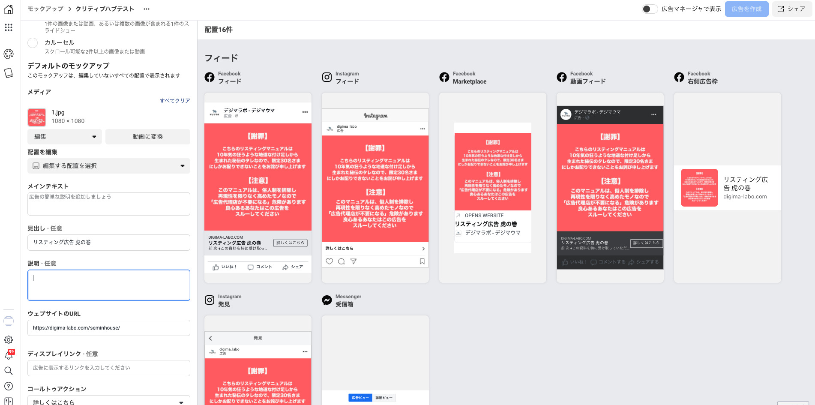
Task: Click the ウェブサイトのURL input field
Action: pos(109,328)
